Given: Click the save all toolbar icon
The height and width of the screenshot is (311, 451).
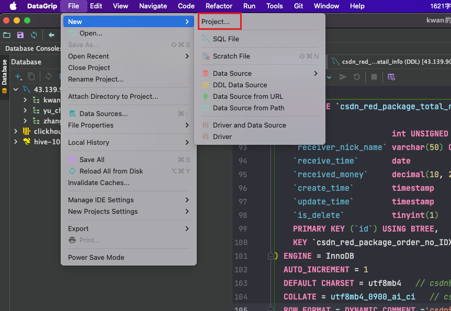Looking at the screenshot, I should pyautogui.click(x=20, y=35).
